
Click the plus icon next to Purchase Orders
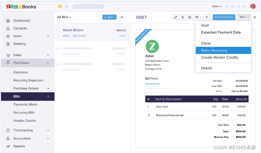(x=48, y=88)
